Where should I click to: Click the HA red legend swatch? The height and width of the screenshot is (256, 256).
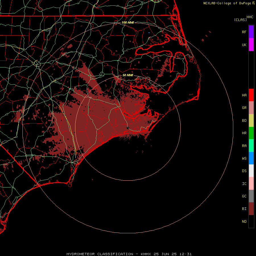tap(251, 95)
